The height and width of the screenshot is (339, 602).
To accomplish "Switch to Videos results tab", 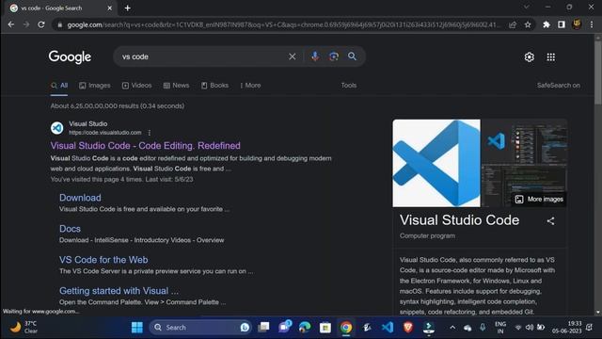I will [x=136, y=86].
